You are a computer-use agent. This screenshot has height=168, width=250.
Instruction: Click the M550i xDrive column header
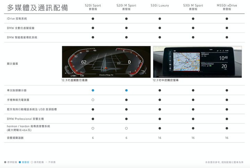click(227, 7)
